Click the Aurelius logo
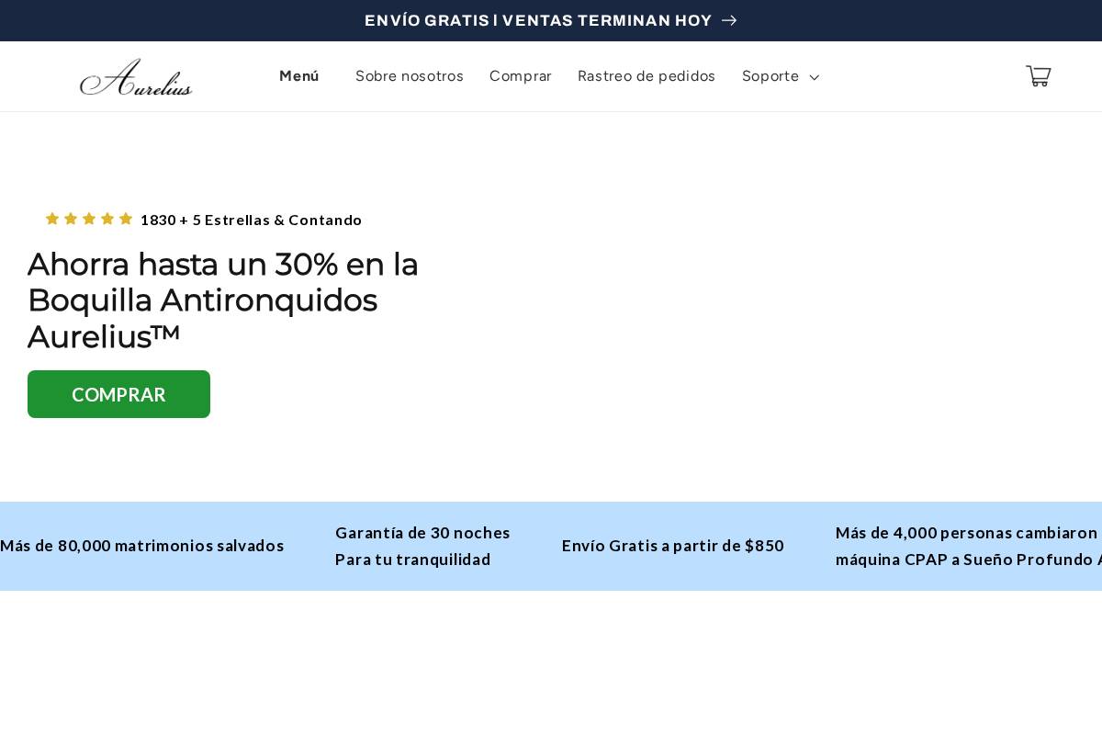 click(x=136, y=77)
